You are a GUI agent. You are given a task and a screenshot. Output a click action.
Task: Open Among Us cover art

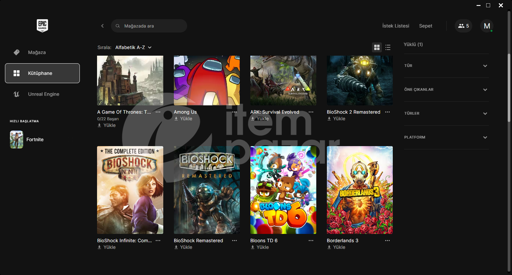pos(207,81)
